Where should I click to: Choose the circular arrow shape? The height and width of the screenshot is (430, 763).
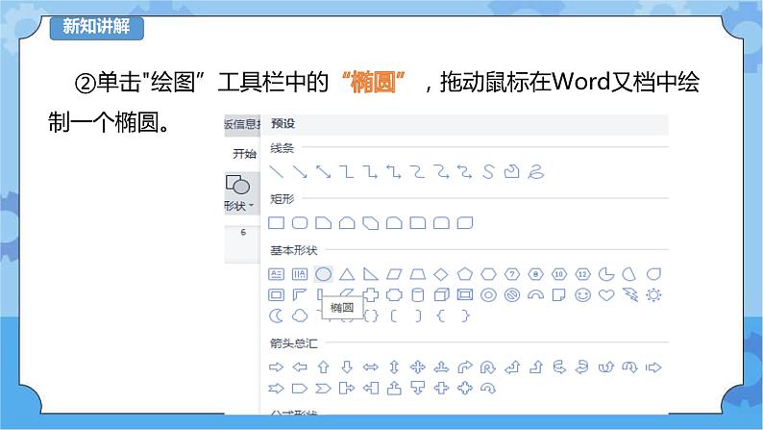pos(488,388)
